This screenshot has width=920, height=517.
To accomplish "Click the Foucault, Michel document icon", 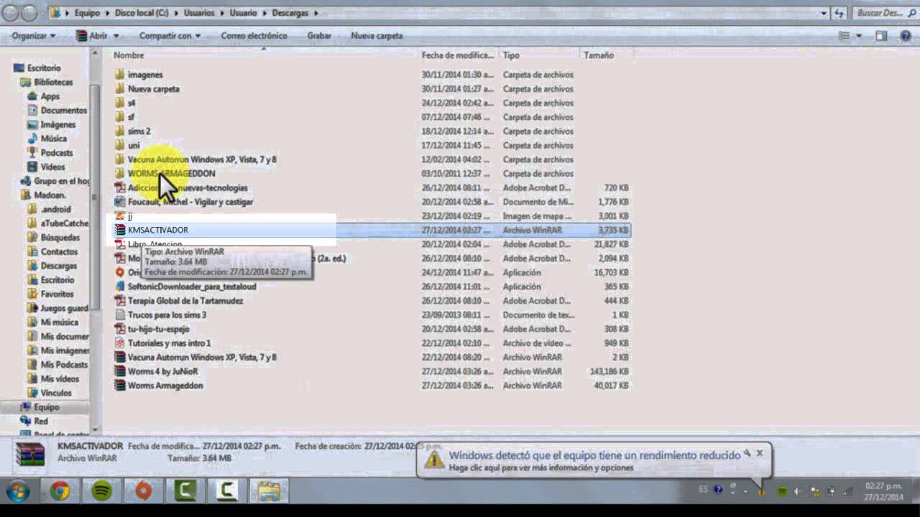I will coord(120,202).
